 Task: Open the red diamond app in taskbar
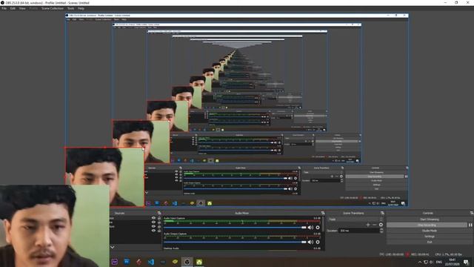[138, 262]
